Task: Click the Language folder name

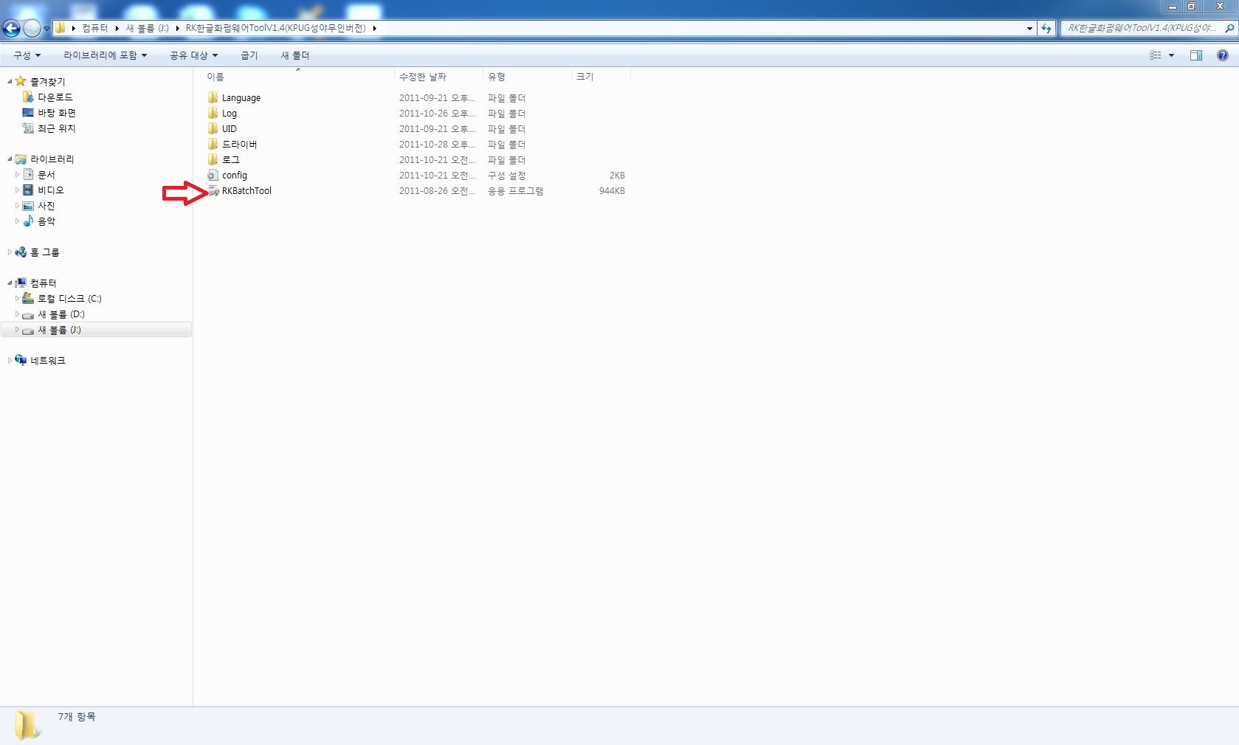Action: 241,97
